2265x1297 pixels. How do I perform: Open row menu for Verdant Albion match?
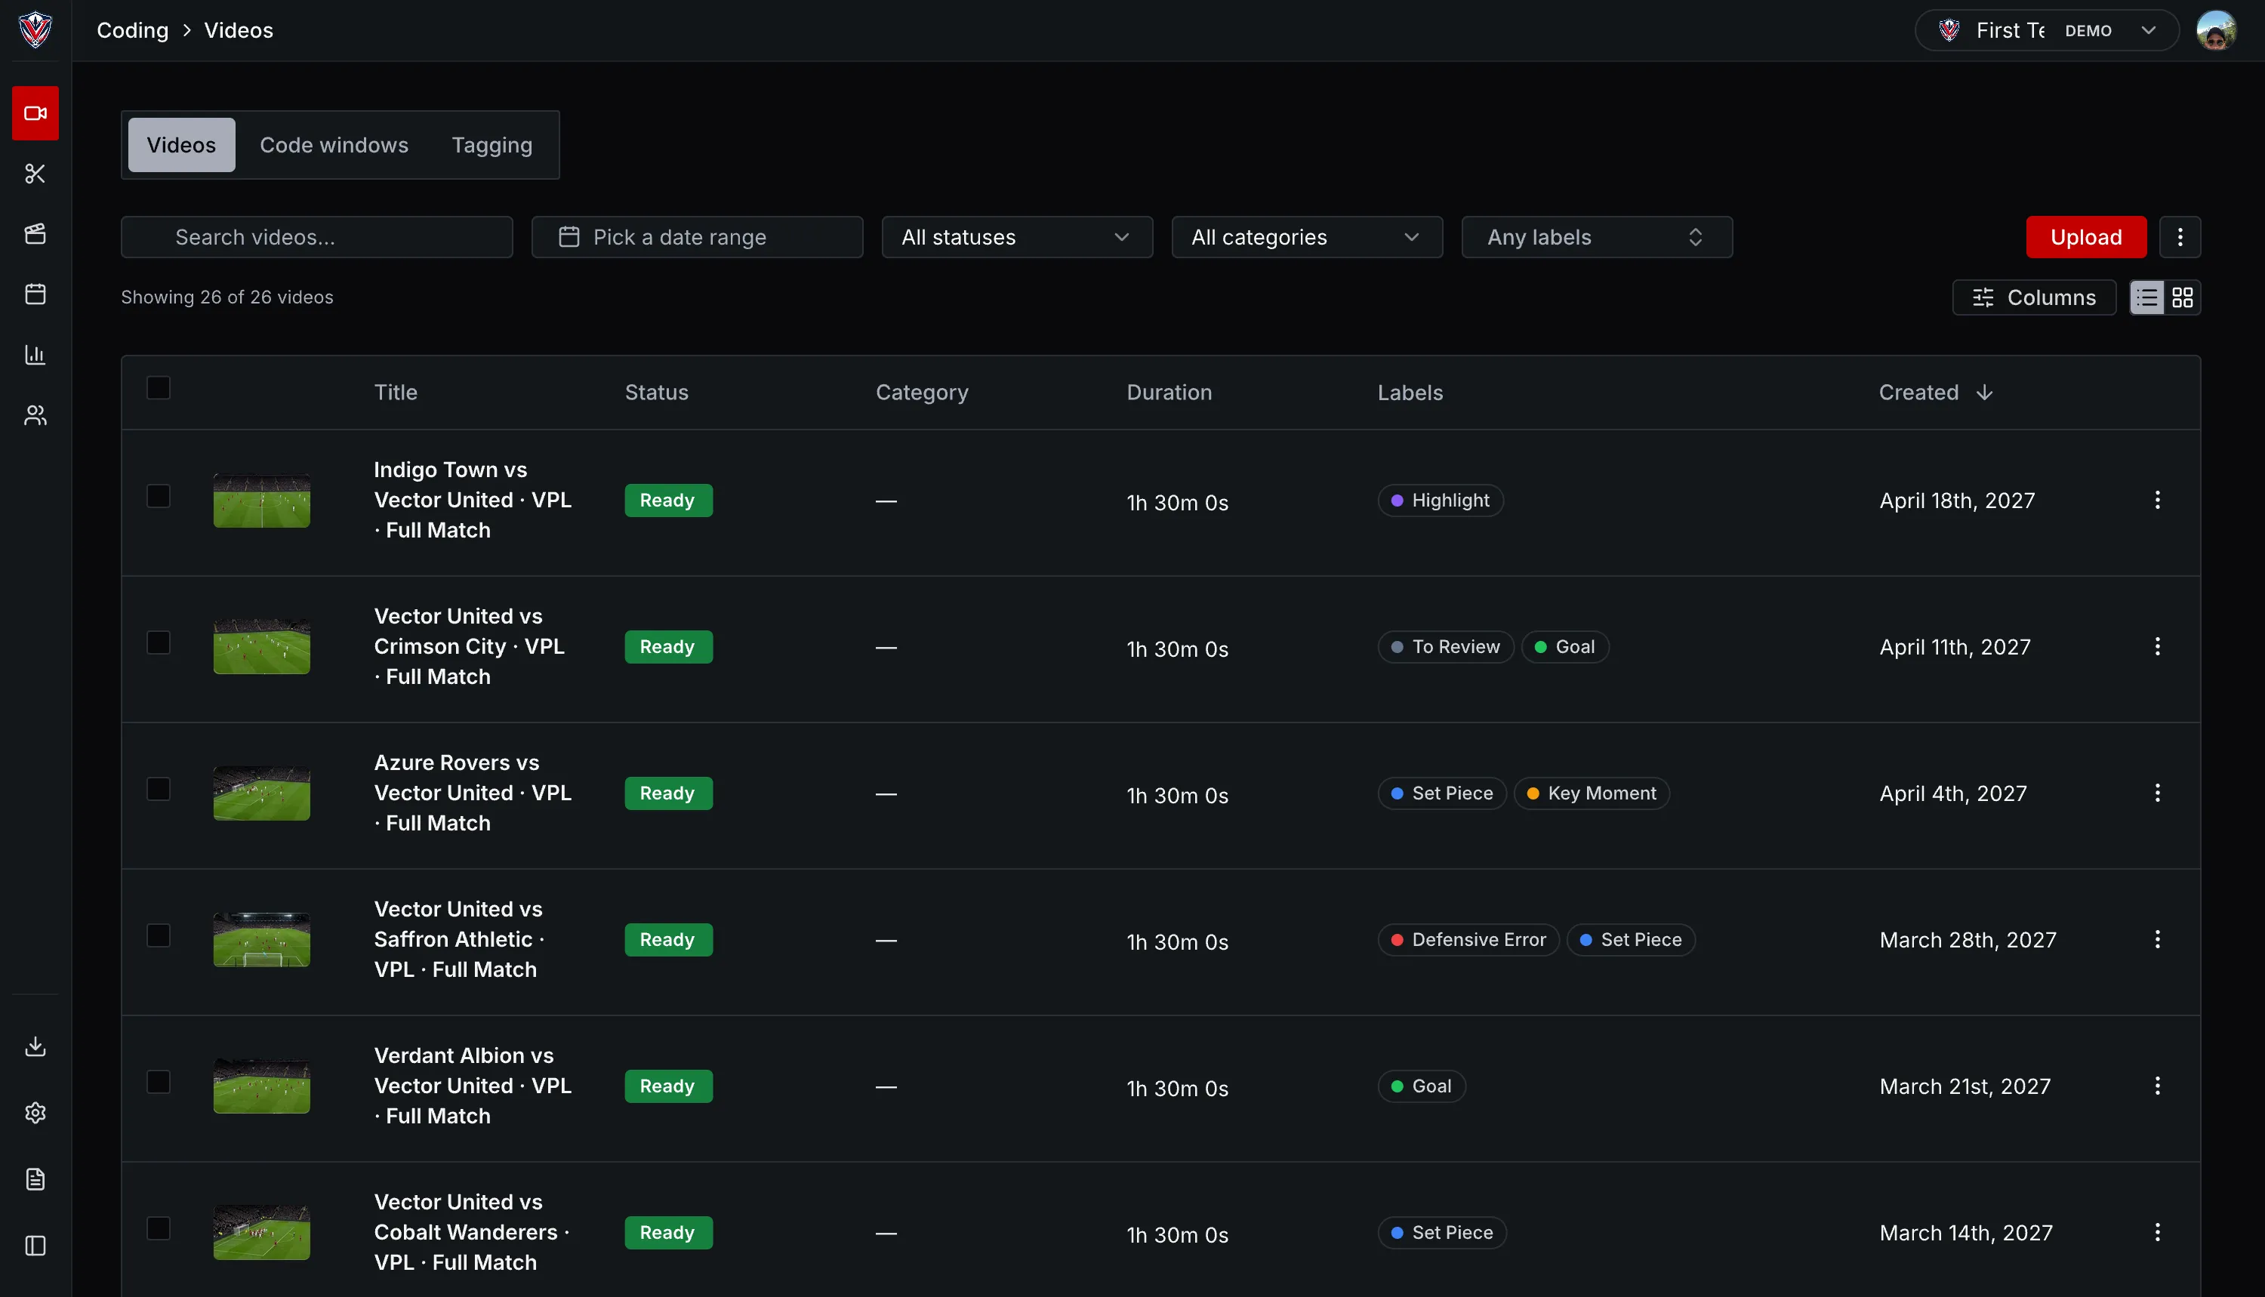tap(2157, 1085)
